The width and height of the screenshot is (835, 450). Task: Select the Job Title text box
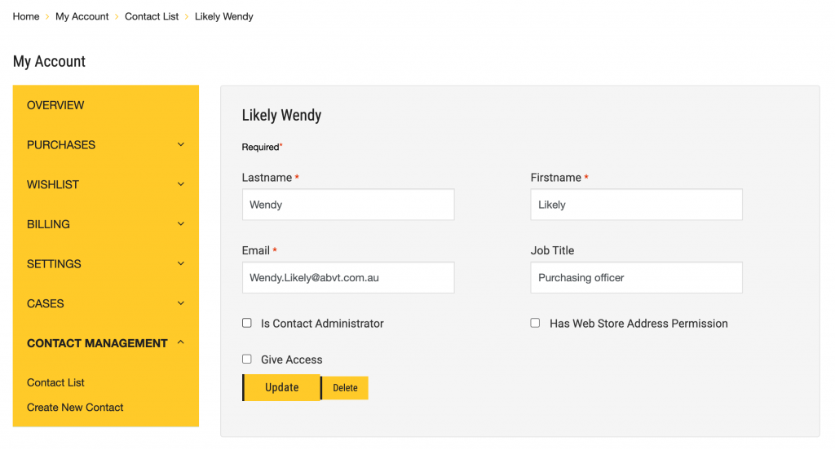(x=636, y=278)
